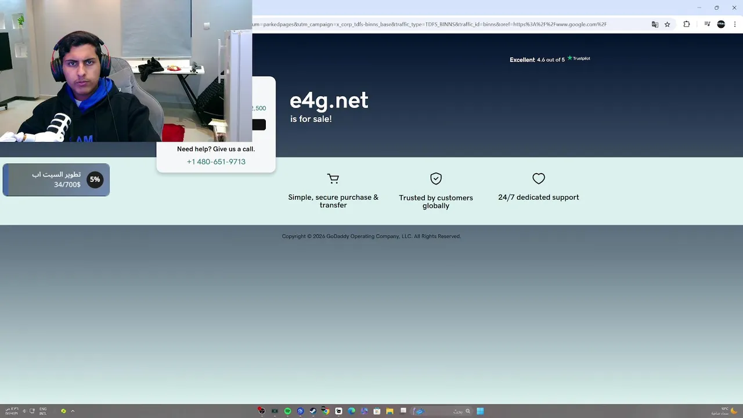Click the Excellent 4.6 out of 5 rating
The height and width of the screenshot is (418, 743).
[537, 60]
